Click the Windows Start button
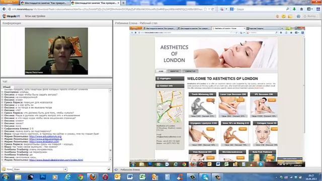This screenshot has height=181, width=322. tap(6, 177)
